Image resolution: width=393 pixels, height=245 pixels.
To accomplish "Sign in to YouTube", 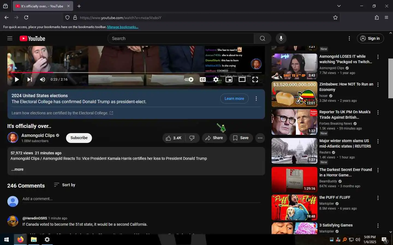I will (x=370, y=38).
